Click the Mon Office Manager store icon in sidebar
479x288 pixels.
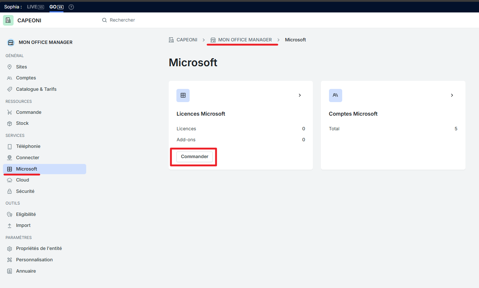(11, 42)
